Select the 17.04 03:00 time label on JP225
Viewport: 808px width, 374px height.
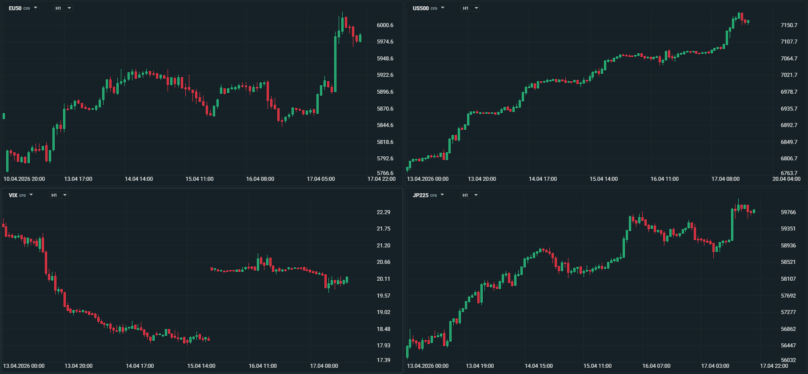(x=715, y=366)
